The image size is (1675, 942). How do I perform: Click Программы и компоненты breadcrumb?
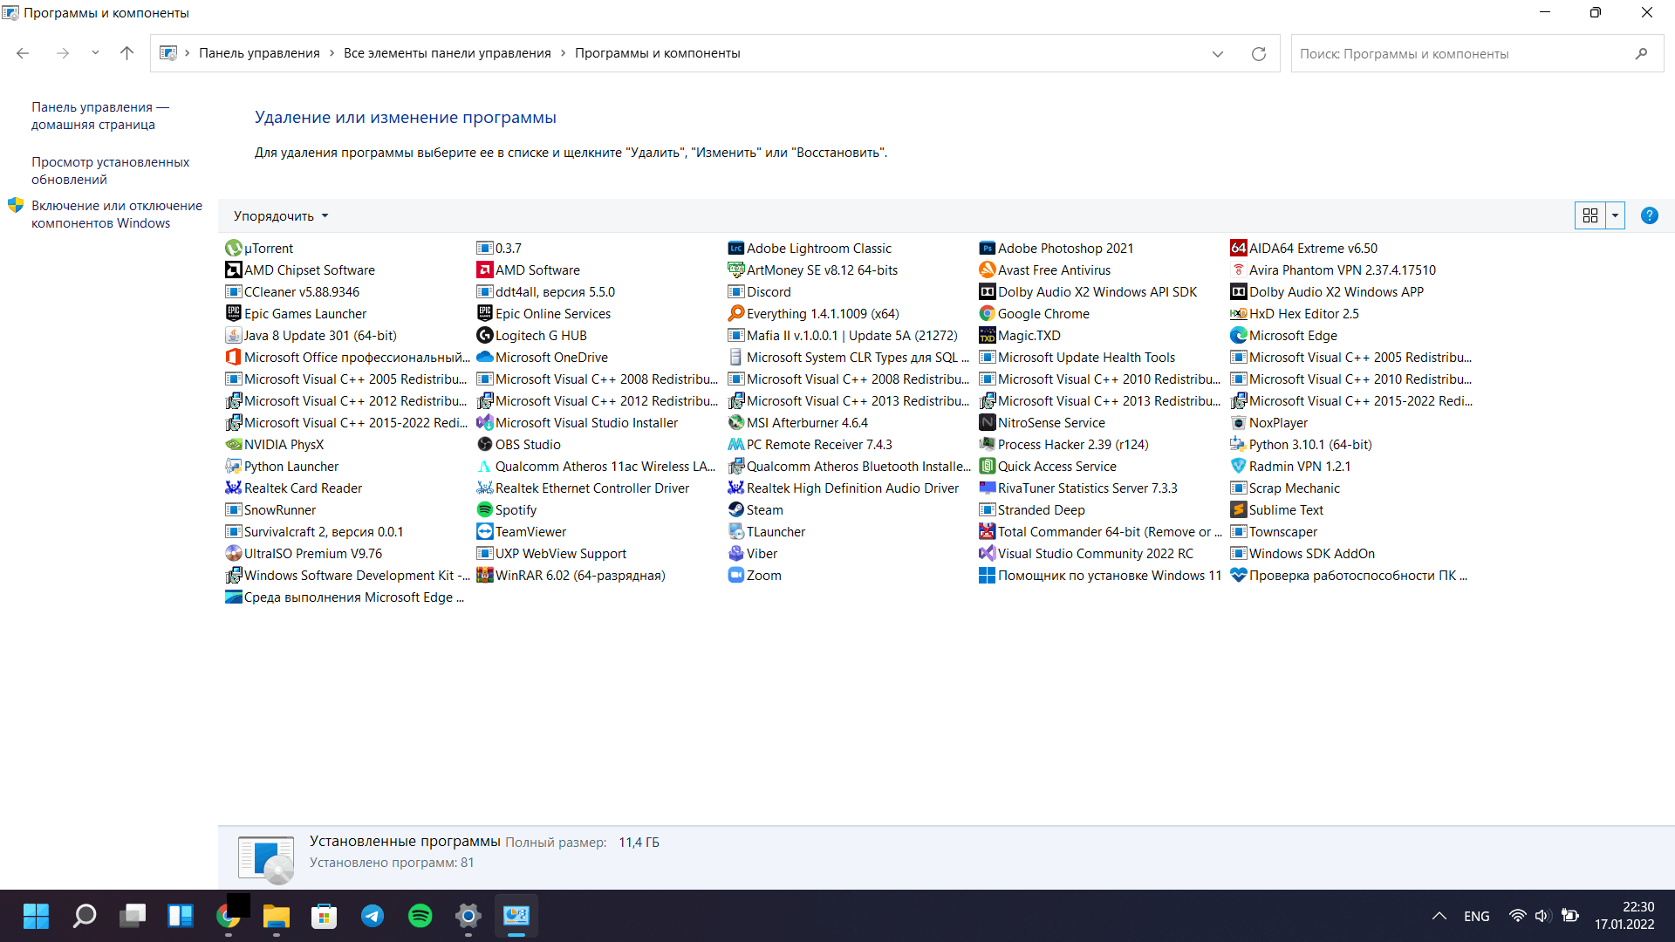tap(657, 53)
